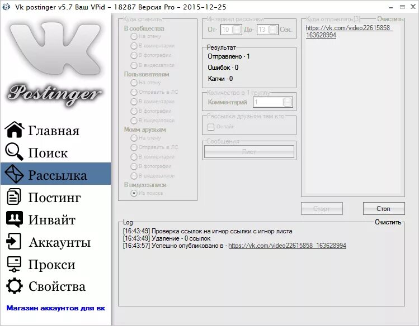Image resolution: width=419 pixels, height=326 pixels.
Task: Open the Аккаунты section
Action: point(55,241)
